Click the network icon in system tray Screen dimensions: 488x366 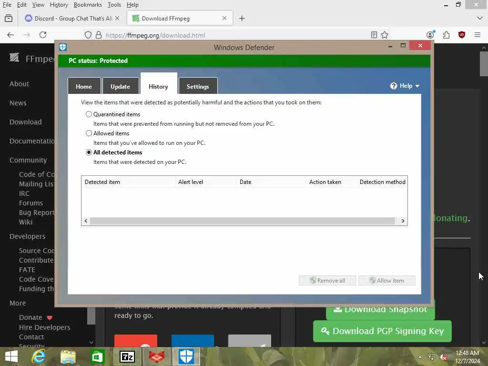click(432, 357)
